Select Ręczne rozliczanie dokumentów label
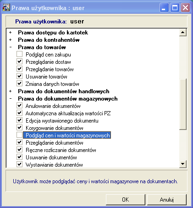 click(61, 150)
